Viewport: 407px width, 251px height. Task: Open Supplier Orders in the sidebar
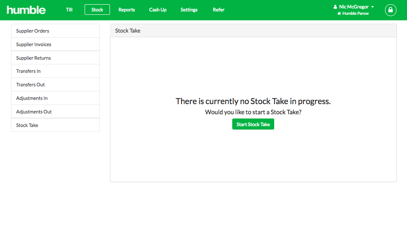click(55, 30)
